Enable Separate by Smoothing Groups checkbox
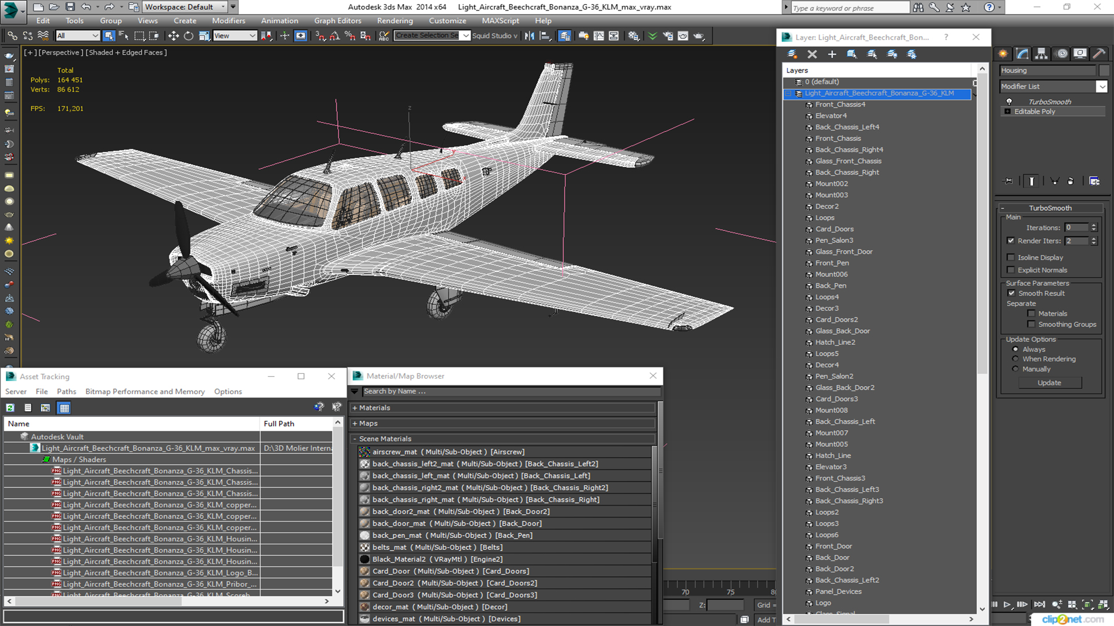Screen dimensions: 1114x626 [1031, 325]
